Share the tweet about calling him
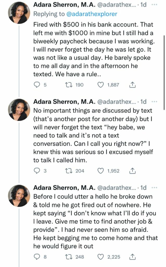 (x=132, y=171)
